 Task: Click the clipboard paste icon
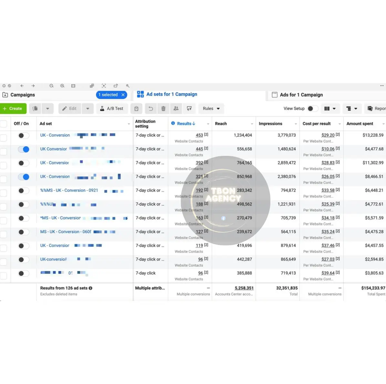coord(136,108)
